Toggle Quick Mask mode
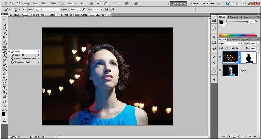This screenshot has height=139, width=261. pyautogui.click(x=4, y=120)
